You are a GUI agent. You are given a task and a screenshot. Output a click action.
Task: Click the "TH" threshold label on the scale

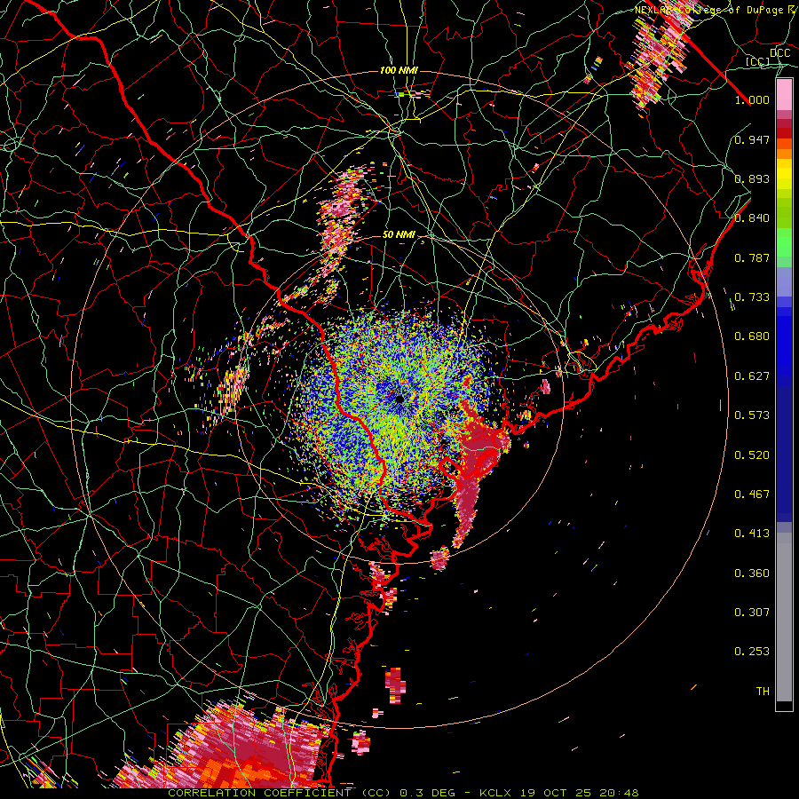(763, 692)
